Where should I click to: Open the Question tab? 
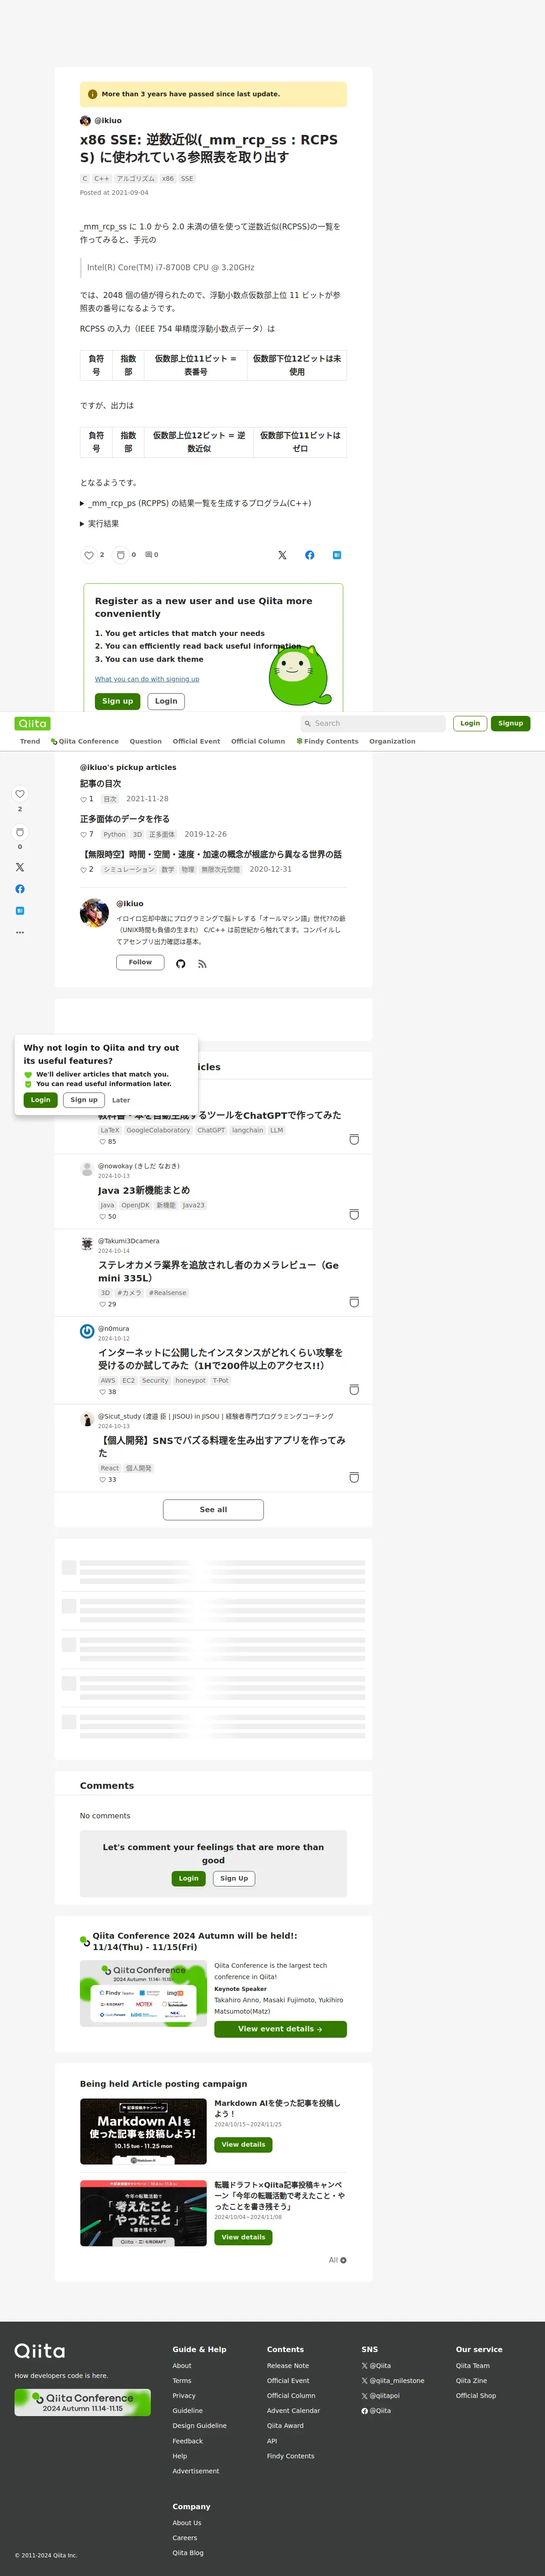[145, 742]
